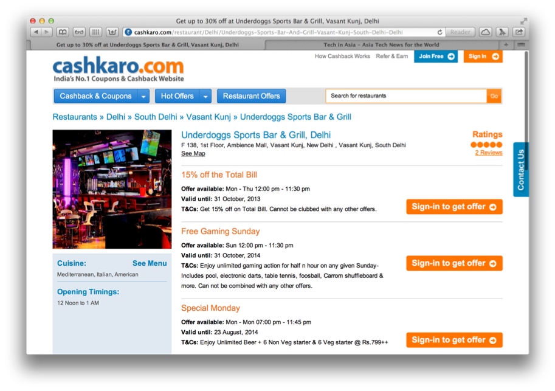Image resolution: width=555 pixels, height=391 pixels.
Task: Switch to Tech in Asia tab
Action: [x=381, y=44]
